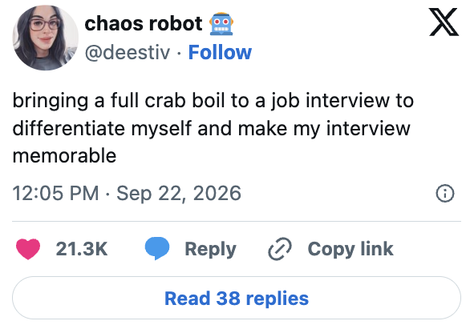Click the word memorable in the tweet

coord(64,156)
